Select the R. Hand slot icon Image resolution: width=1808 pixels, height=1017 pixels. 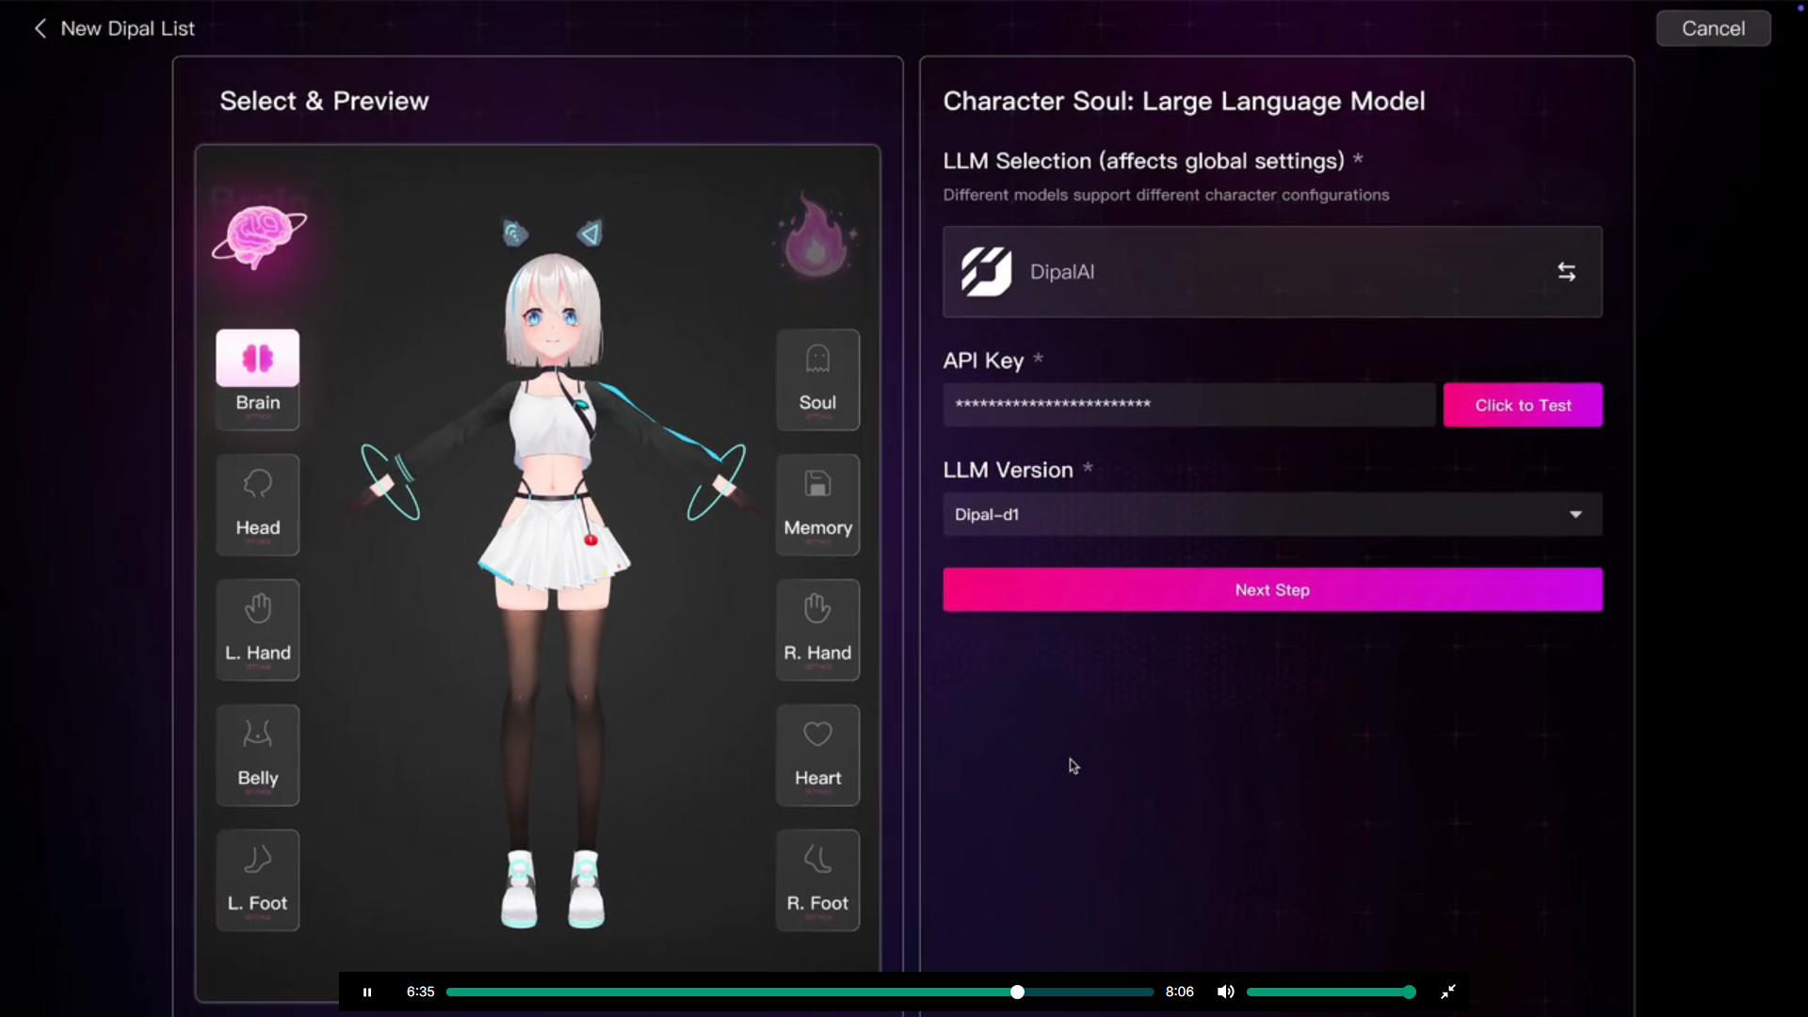tap(817, 610)
